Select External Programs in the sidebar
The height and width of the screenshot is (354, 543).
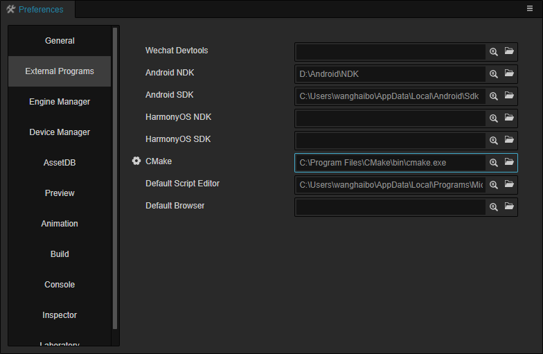60,71
